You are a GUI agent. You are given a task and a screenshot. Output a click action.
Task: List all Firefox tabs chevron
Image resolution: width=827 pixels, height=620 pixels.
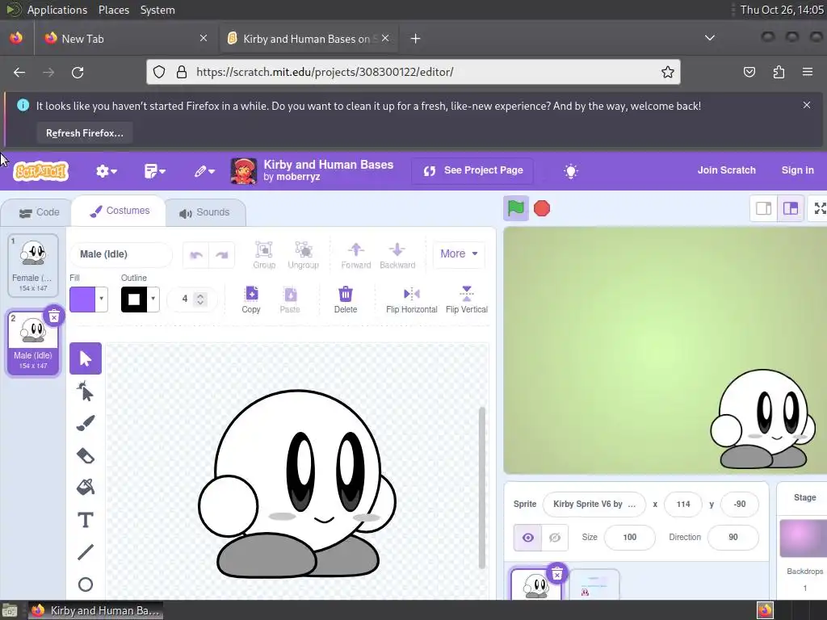710,38
